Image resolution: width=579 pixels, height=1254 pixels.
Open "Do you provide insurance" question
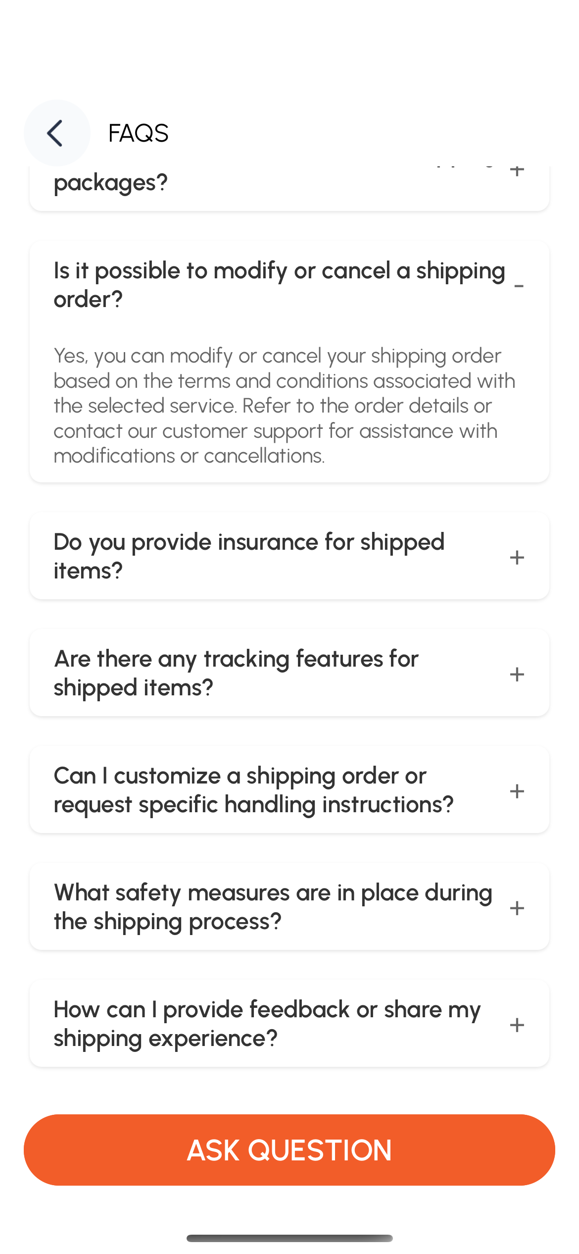click(249, 556)
